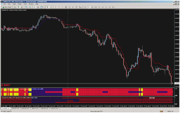
Task: Click the connection status bars icon
Action: 162,111
